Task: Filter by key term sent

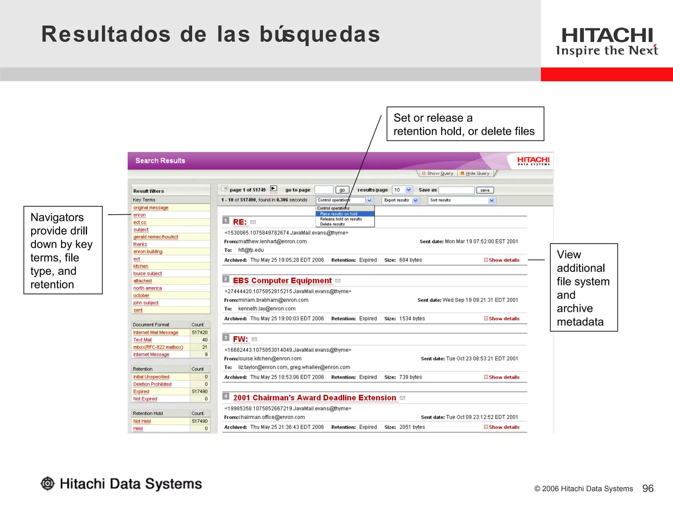Action: [138, 310]
